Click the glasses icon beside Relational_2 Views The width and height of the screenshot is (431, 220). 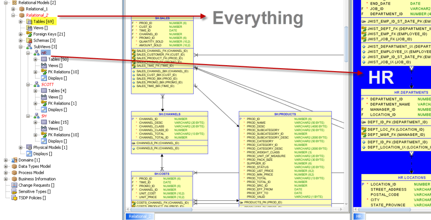point(29,28)
